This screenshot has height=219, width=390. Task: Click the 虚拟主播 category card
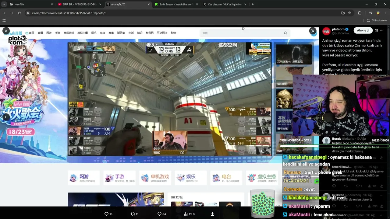tap(262, 178)
